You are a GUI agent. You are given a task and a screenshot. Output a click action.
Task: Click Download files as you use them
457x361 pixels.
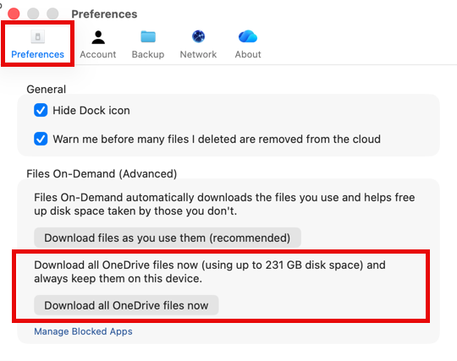tap(168, 238)
